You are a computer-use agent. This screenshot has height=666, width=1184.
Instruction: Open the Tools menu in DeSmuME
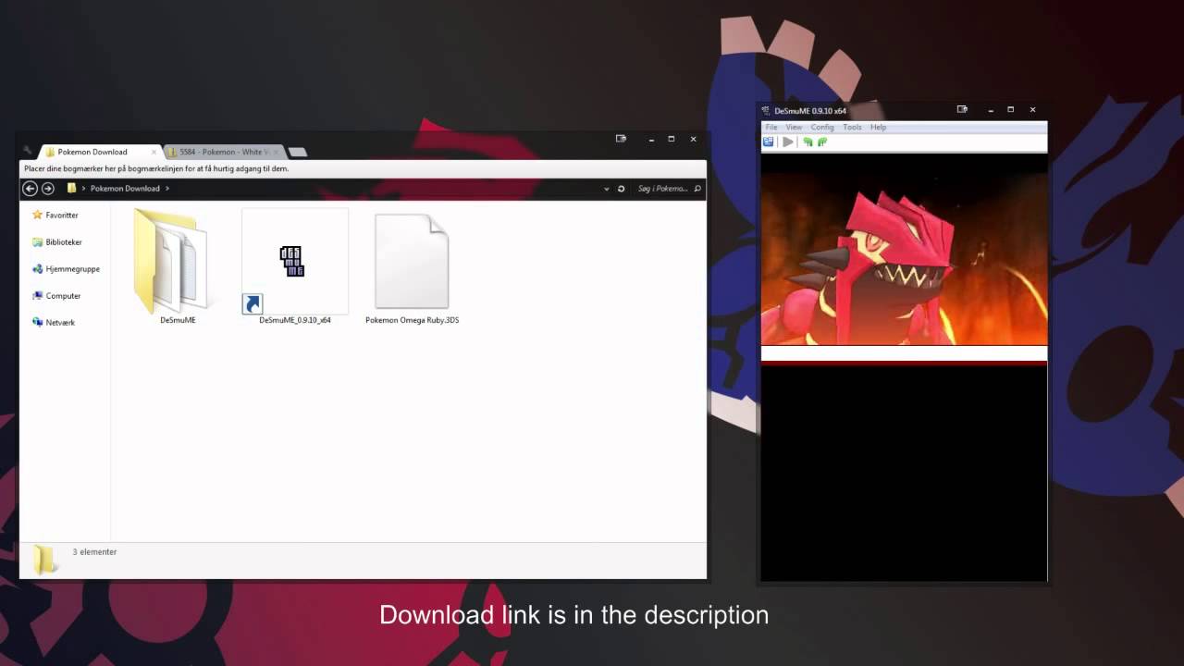point(852,127)
